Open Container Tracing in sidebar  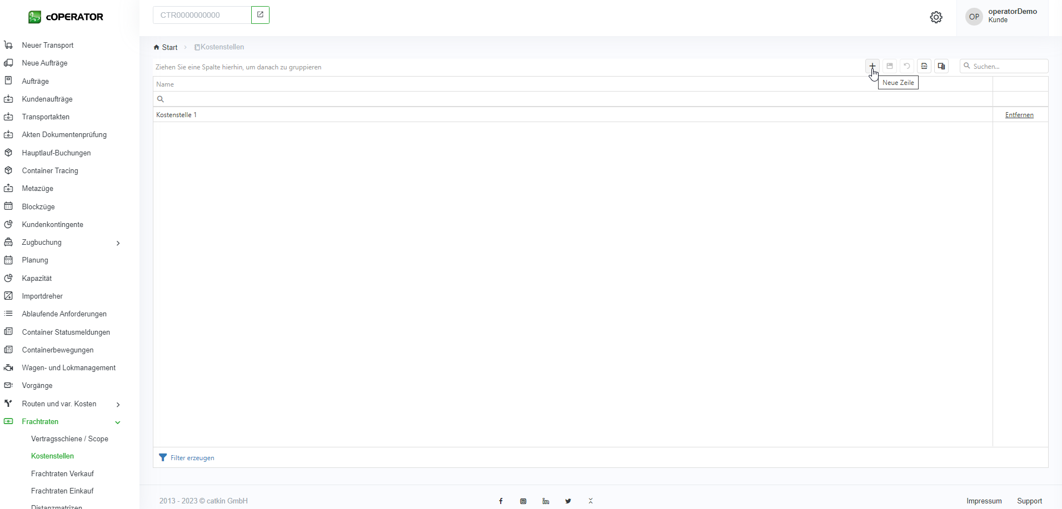pos(50,170)
